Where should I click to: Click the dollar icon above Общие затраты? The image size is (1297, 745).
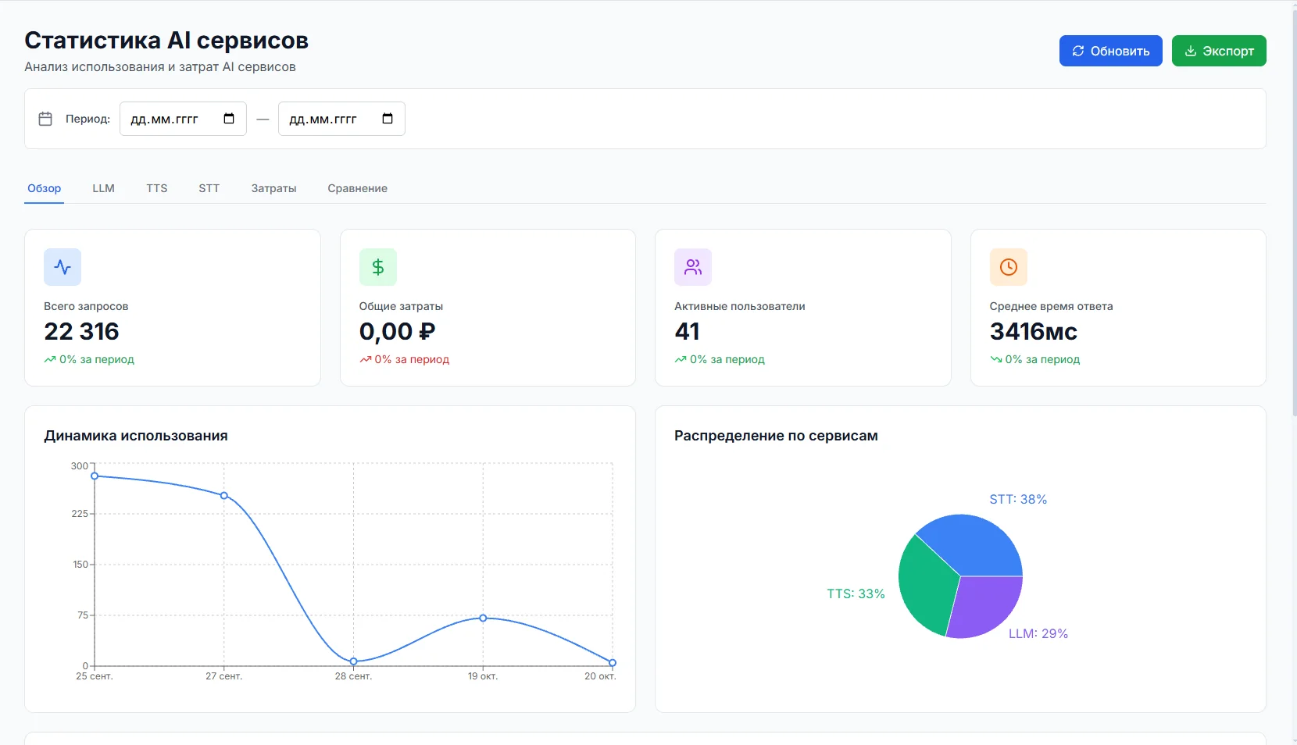[x=378, y=267]
